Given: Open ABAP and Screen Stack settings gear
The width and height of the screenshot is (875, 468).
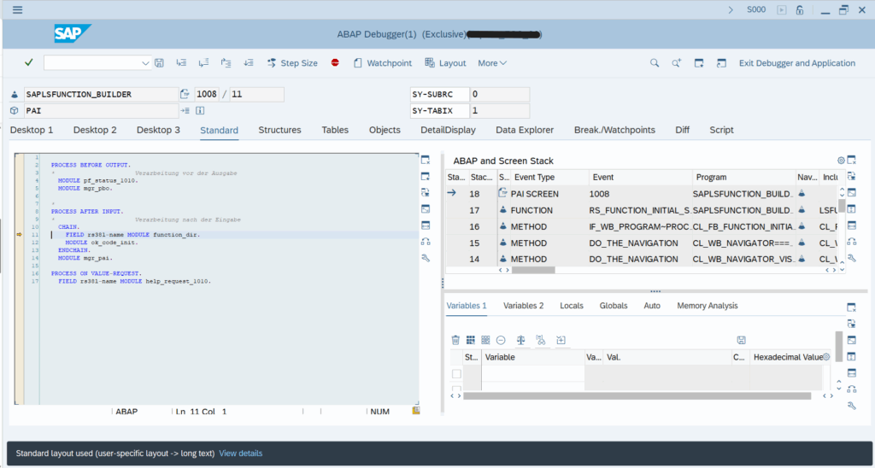Looking at the screenshot, I should (x=841, y=160).
